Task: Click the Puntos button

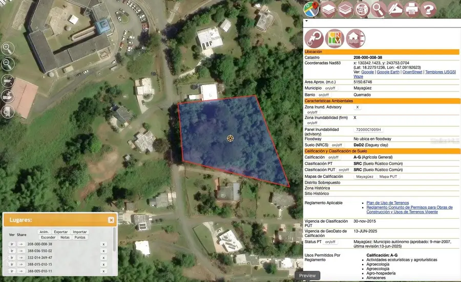Action: (x=80, y=238)
